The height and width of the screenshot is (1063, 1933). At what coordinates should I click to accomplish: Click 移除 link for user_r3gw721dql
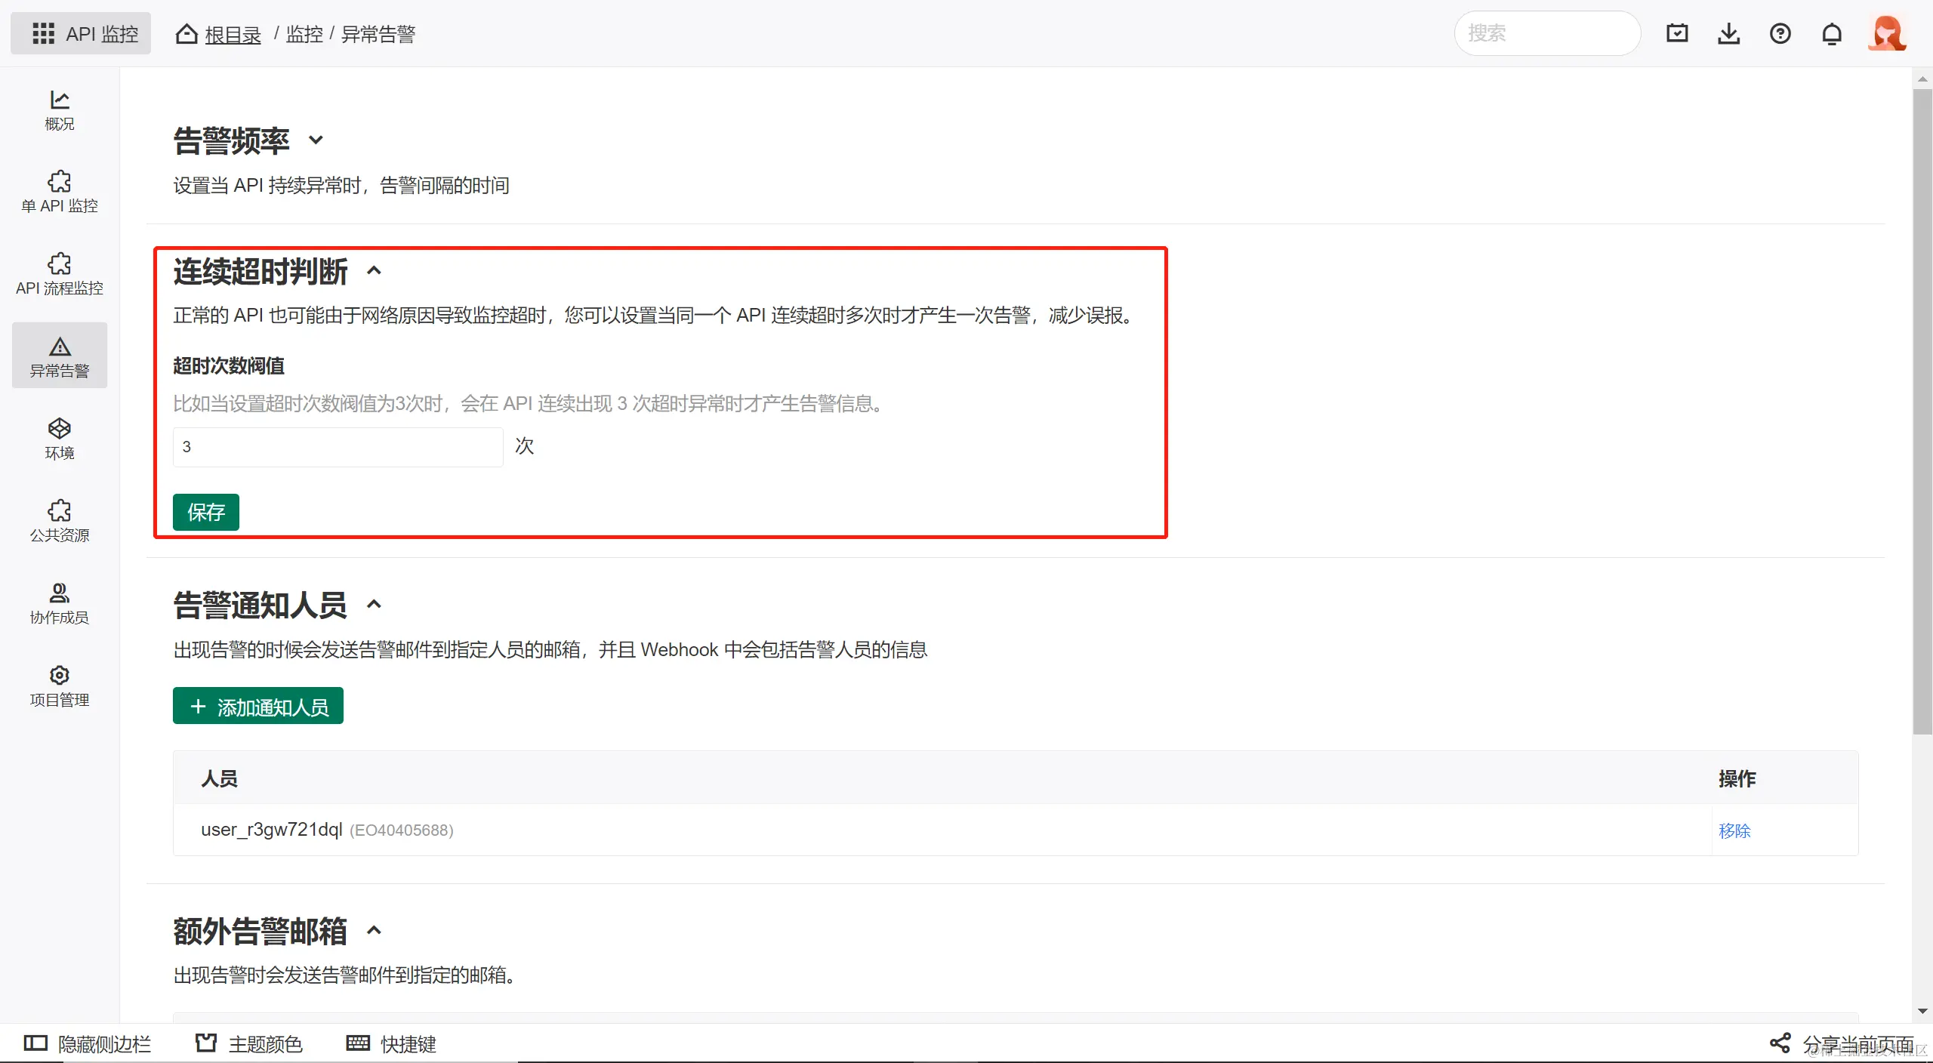pyautogui.click(x=1734, y=830)
